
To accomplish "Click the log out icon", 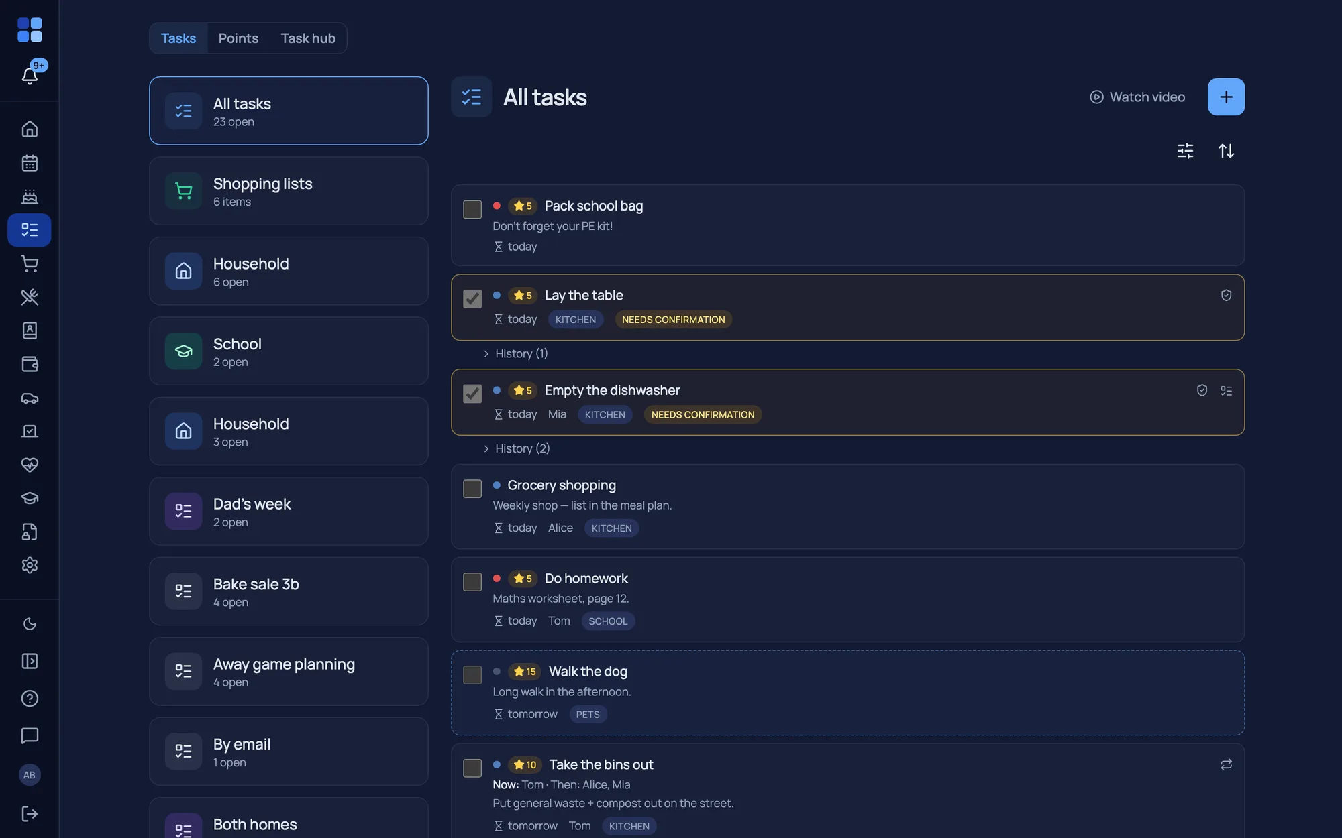I will [x=30, y=813].
